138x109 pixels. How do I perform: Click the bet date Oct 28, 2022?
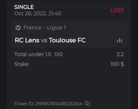click(30, 14)
